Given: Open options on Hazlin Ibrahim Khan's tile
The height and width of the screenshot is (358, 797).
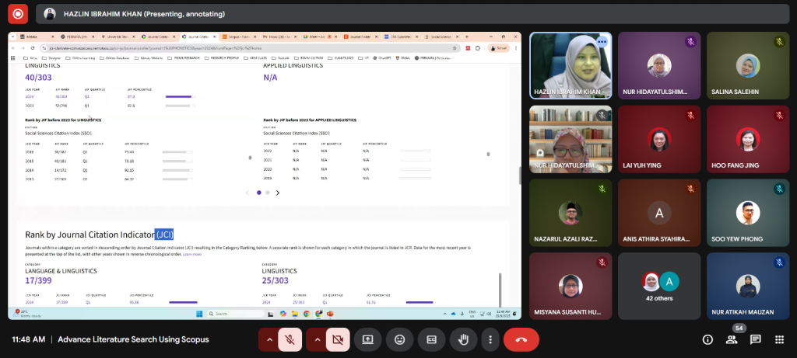Looking at the screenshot, I should coord(602,41).
